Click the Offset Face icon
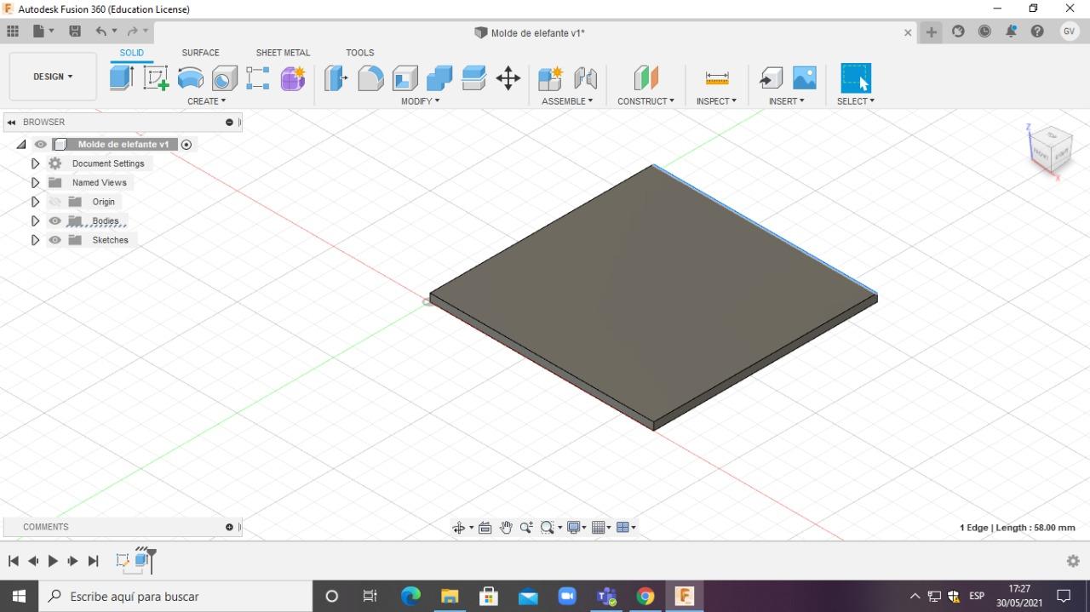1090x612 pixels. [473, 78]
